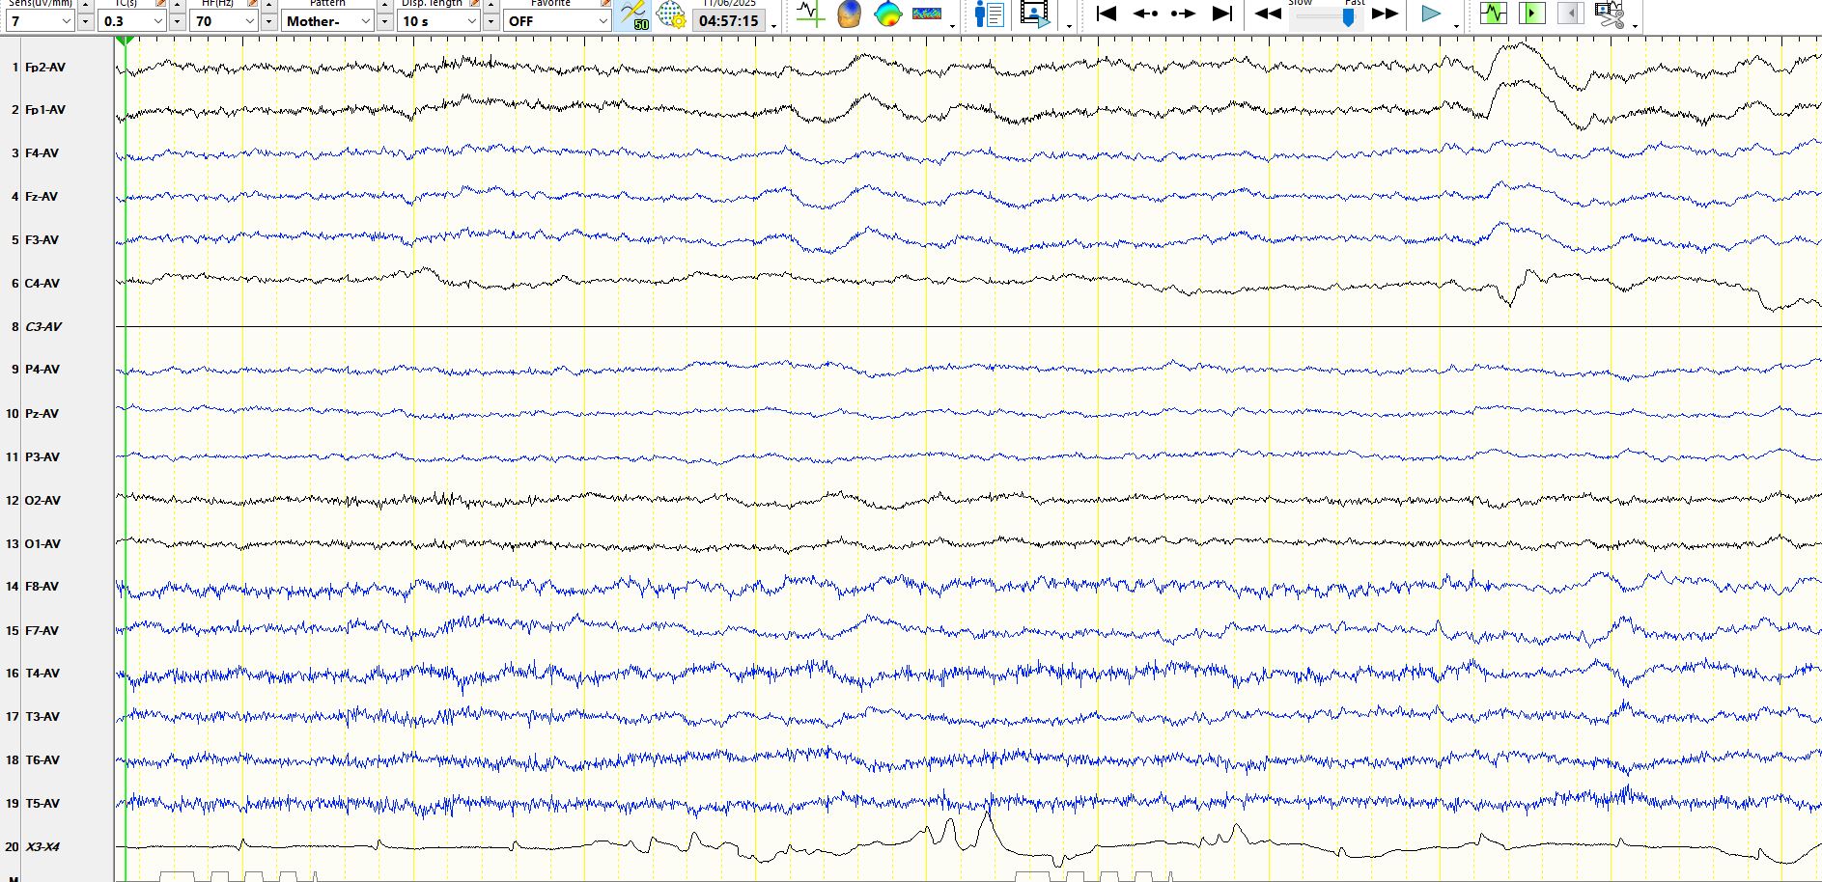Select the P4-AV channel label
The image size is (1822, 882).
(x=42, y=370)
